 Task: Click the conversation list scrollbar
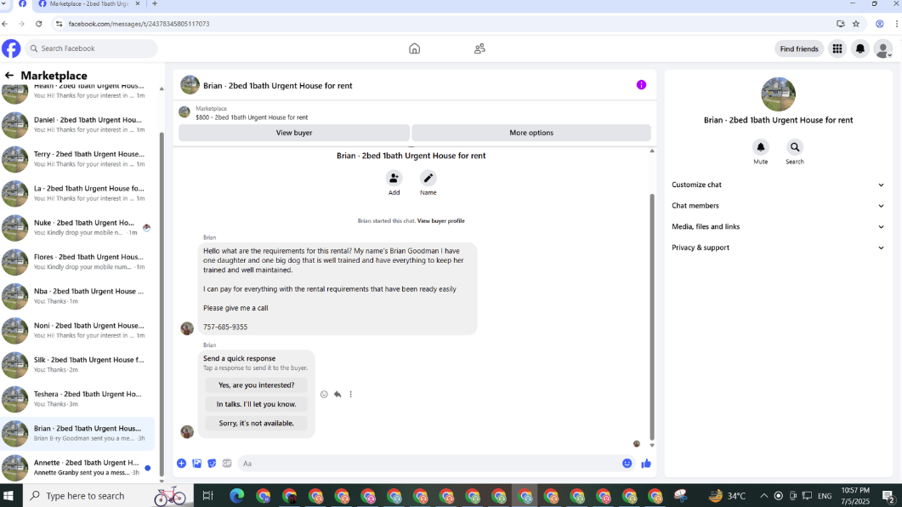[x=162, y=305]
